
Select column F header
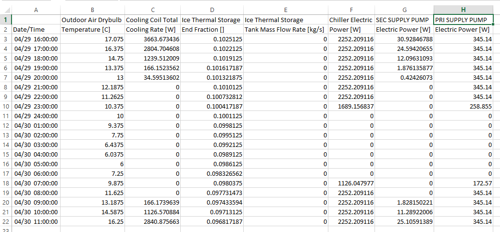(351, 10)
